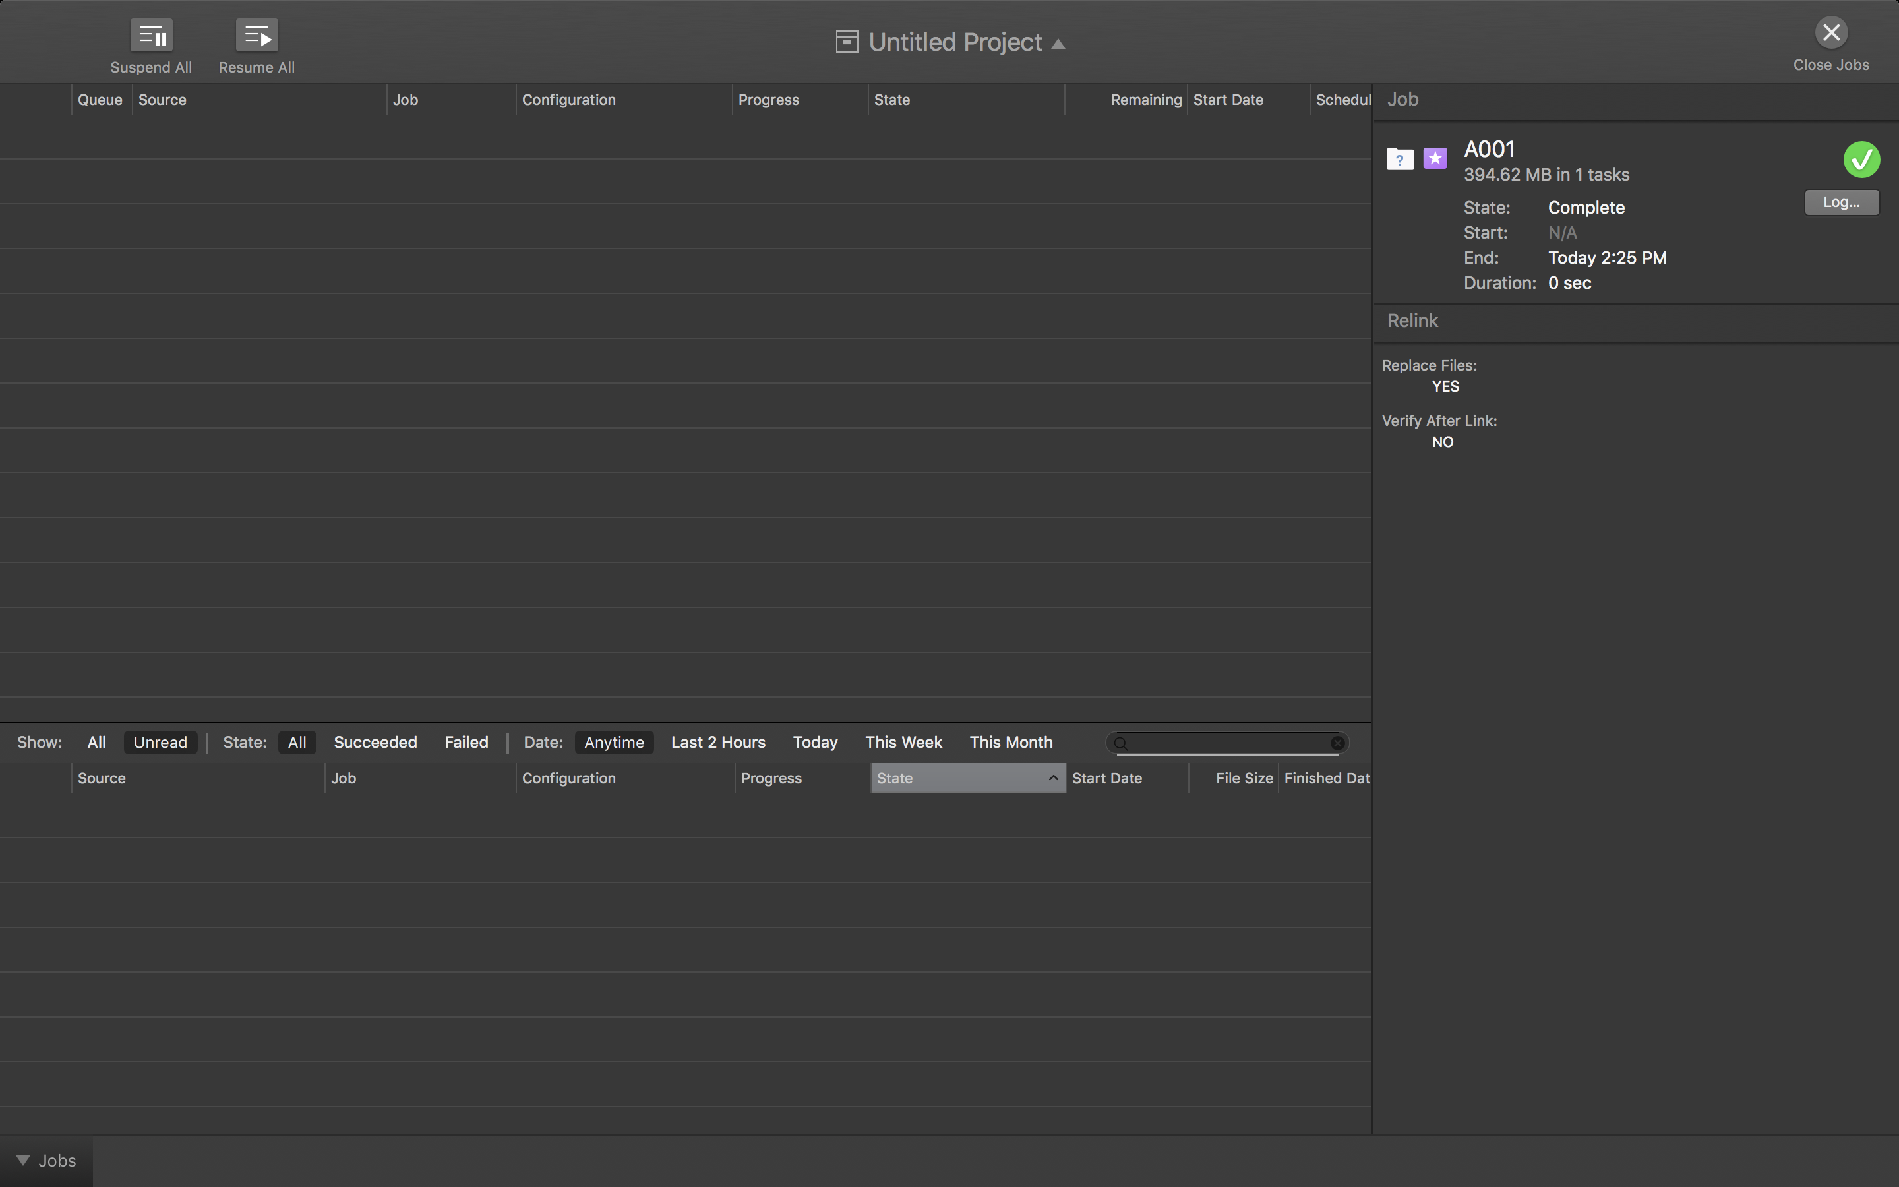Clear the search field with X icon

pos(1337,743)
